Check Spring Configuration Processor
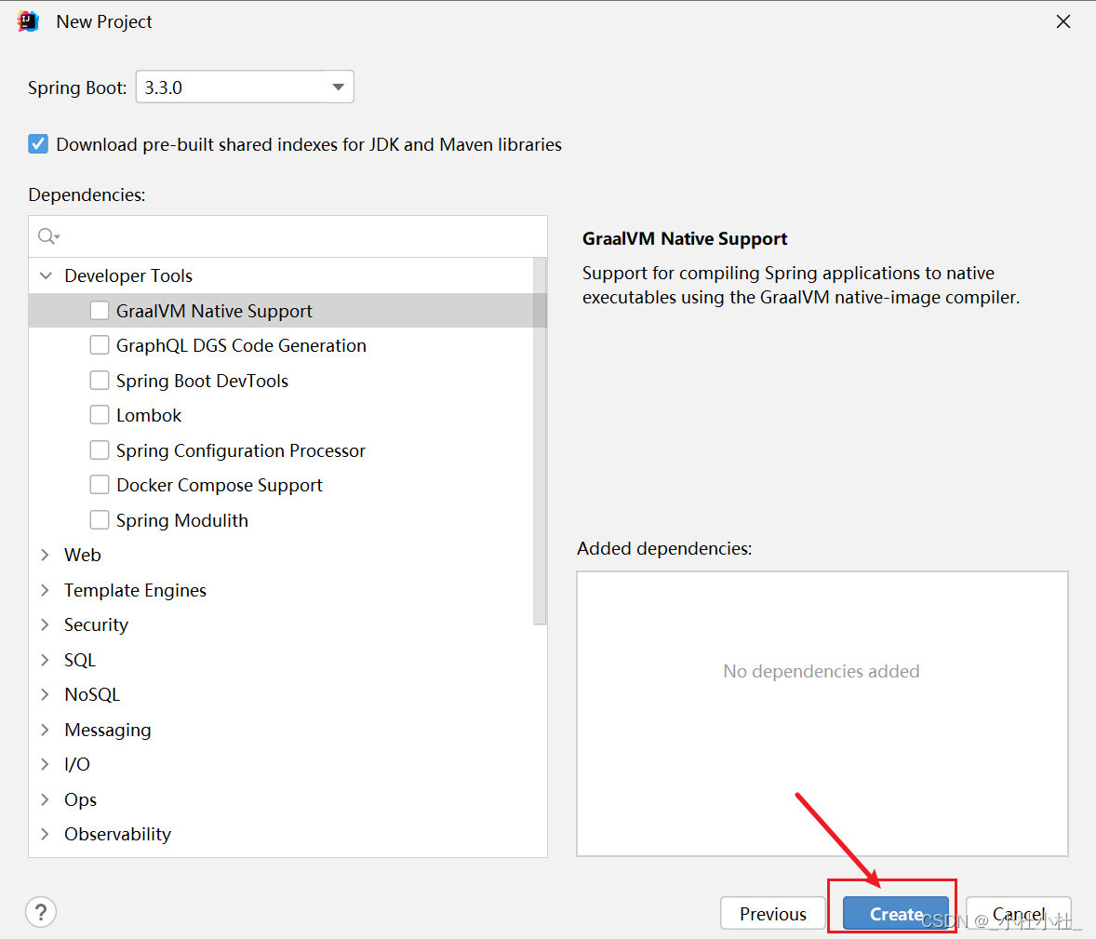1096x939 pixels. point(100,449)
